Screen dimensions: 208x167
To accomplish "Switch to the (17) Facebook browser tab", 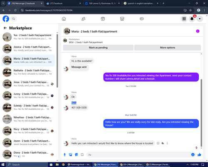I will [64, 3].
